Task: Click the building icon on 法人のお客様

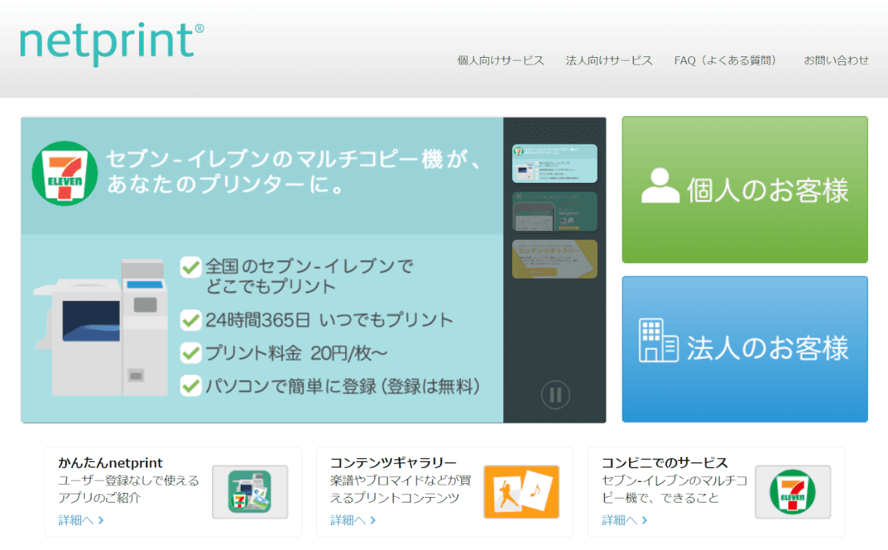Action: pyautogui.click(x=659, y=340)
